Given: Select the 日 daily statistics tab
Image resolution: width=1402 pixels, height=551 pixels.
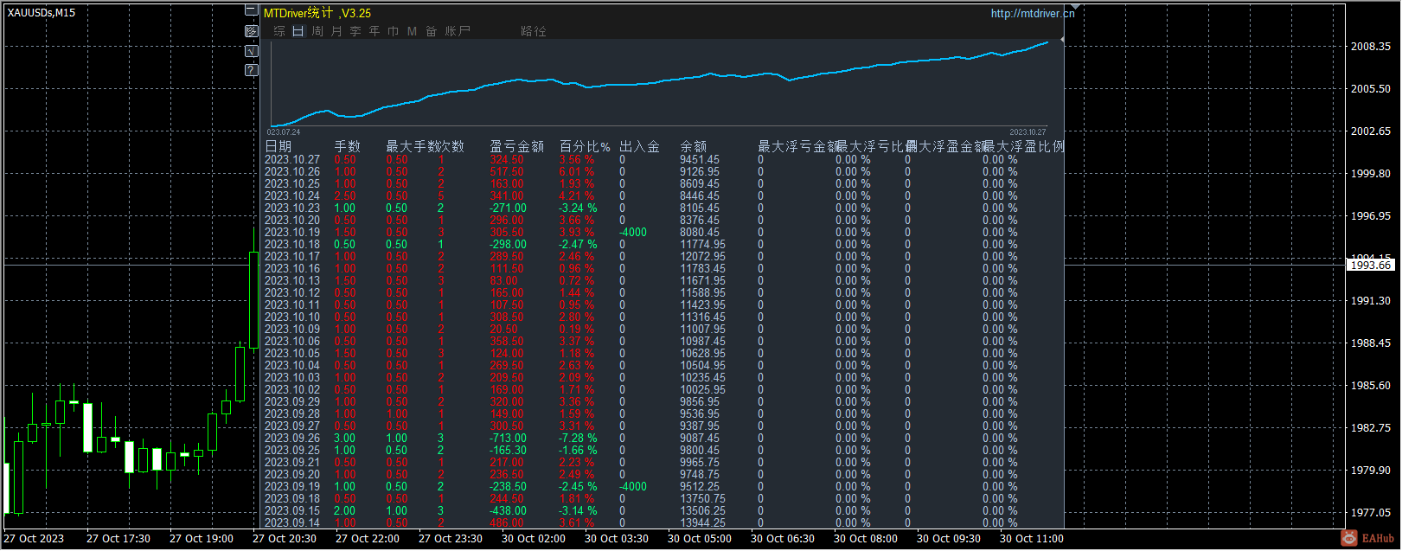Looking at the screenshot, I should coord(298,31).
